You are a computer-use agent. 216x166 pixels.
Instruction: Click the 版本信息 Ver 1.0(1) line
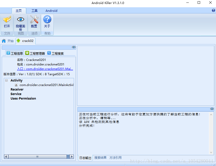[37, 74]
